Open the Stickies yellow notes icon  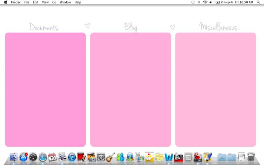tap(159, 157)
